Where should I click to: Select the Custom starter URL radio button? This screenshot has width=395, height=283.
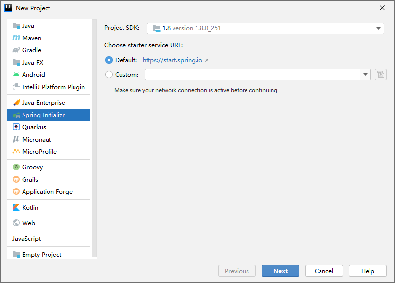click(109, 75)
